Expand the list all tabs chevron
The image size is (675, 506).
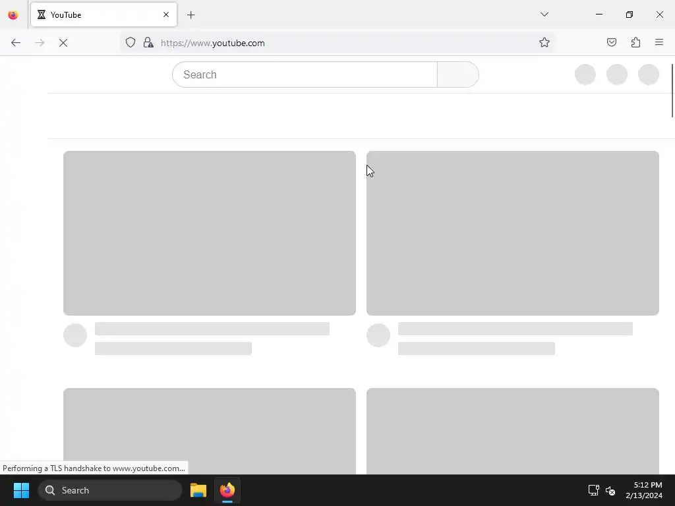[544, 14]
